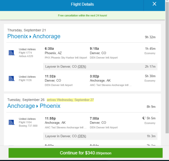Click the 3:02p Anchorage arrival time
This screenshot has width=169, height=161.
[94, 76]
